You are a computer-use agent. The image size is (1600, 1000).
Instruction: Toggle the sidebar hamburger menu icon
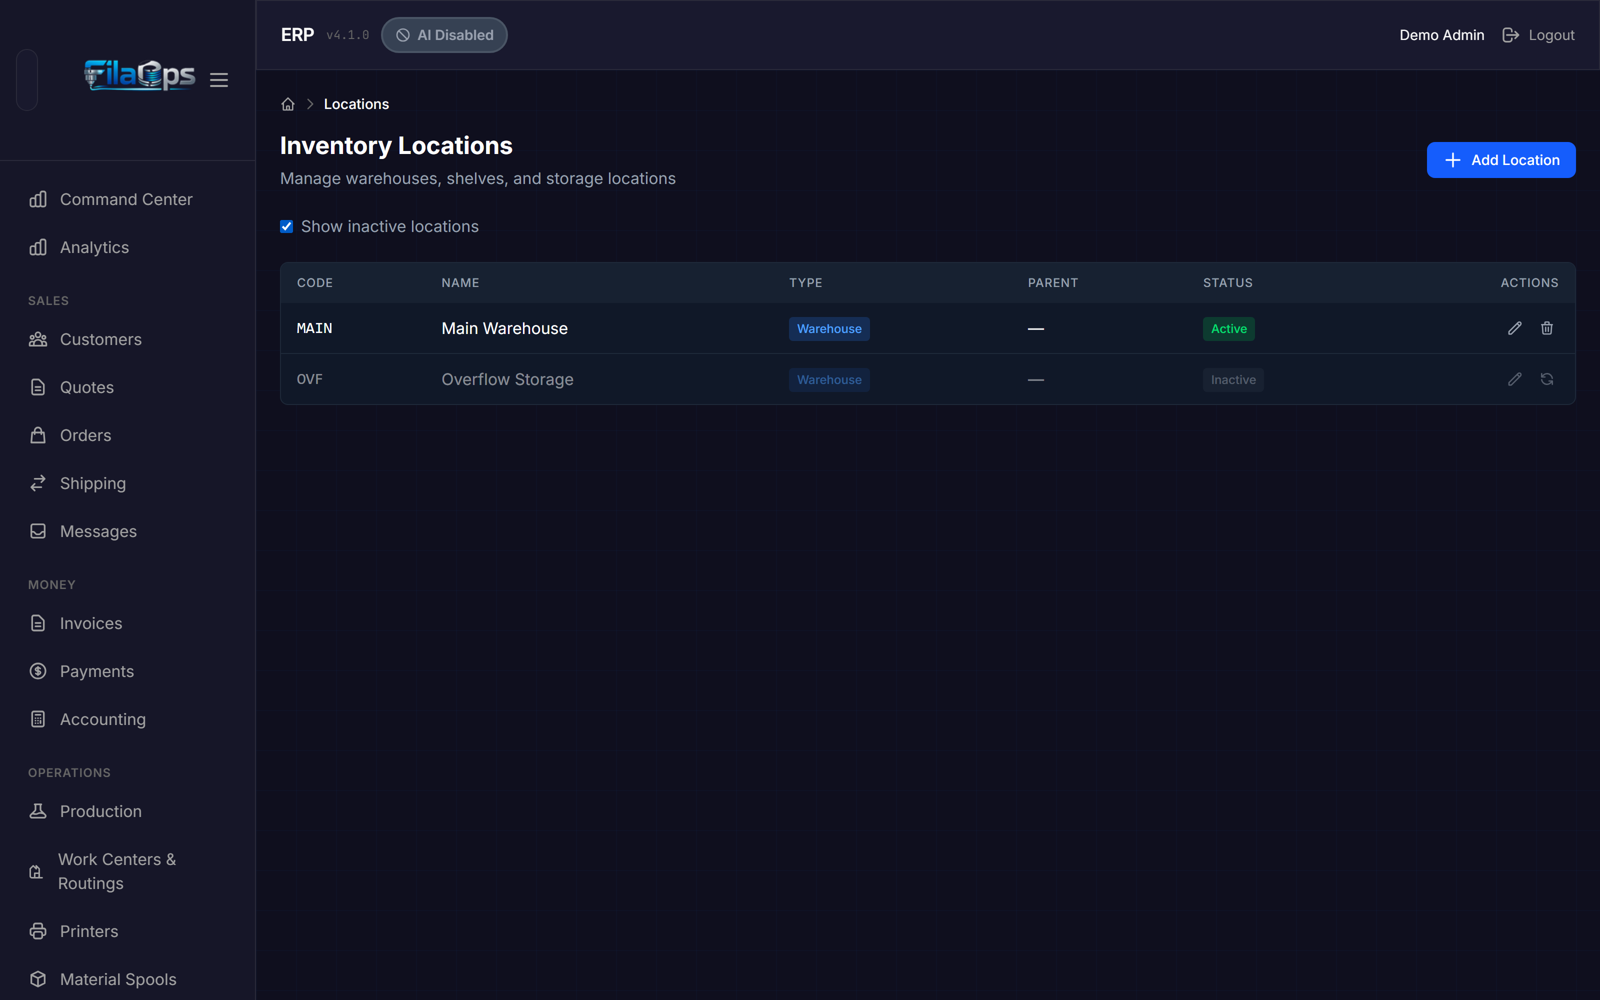(219, 80)
